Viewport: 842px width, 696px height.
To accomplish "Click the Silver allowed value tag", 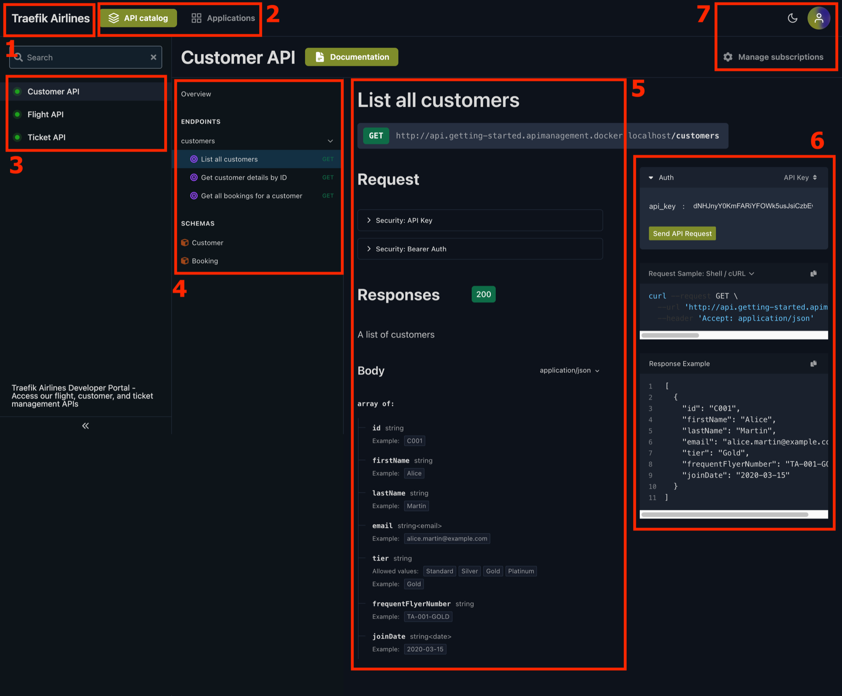I will pyautogui.click(x=469, y=571).
